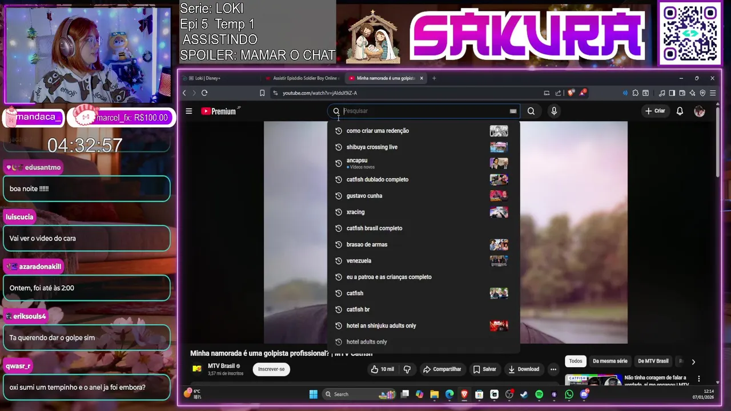Open the browser main menu icon
Viewport: 731px width, 411px height.
[x=713, y=93]
